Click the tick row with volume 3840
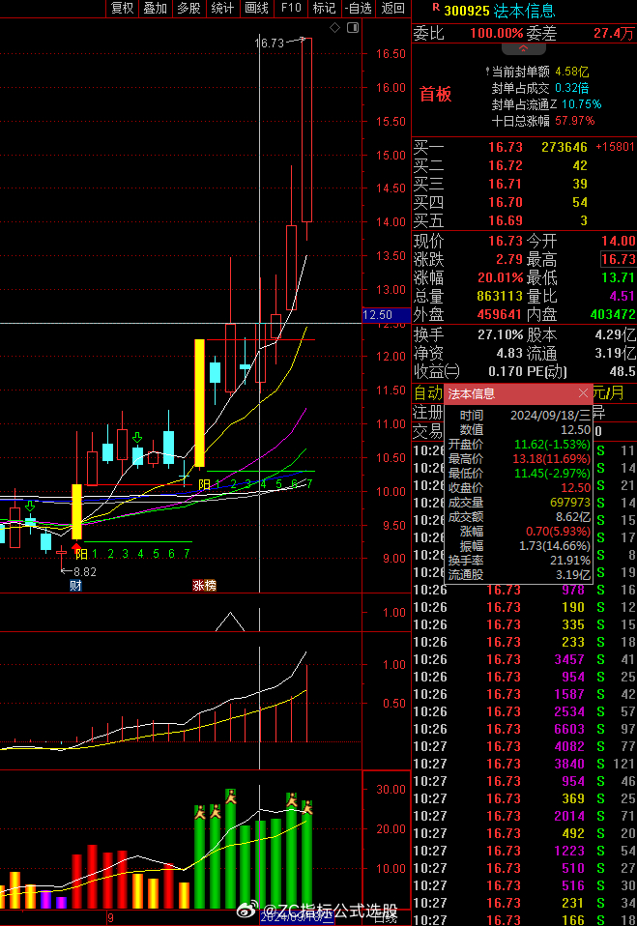The height and width of the screenshot is (926, 637). coord(524,764)
